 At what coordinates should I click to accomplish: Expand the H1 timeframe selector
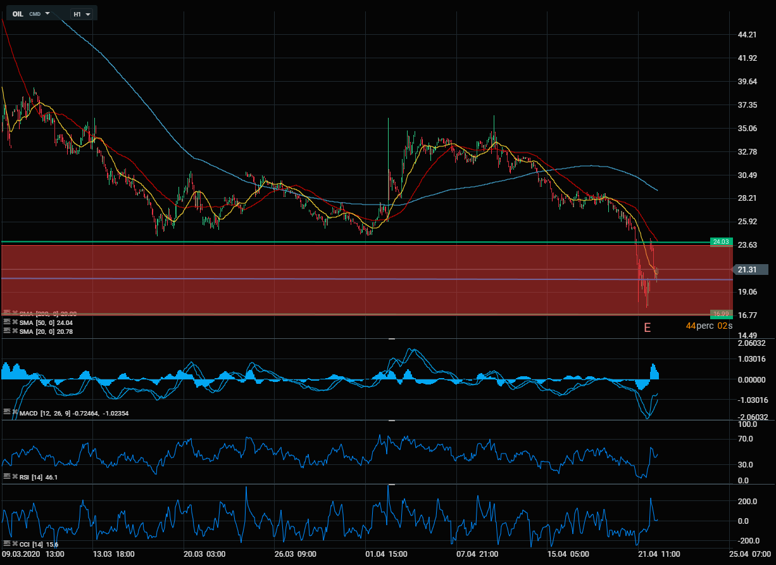tap(87, 14)
